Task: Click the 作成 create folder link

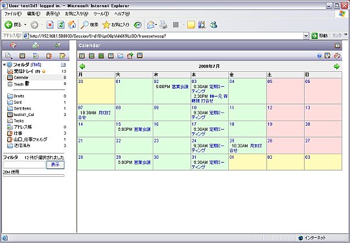Action: point(36,65)
